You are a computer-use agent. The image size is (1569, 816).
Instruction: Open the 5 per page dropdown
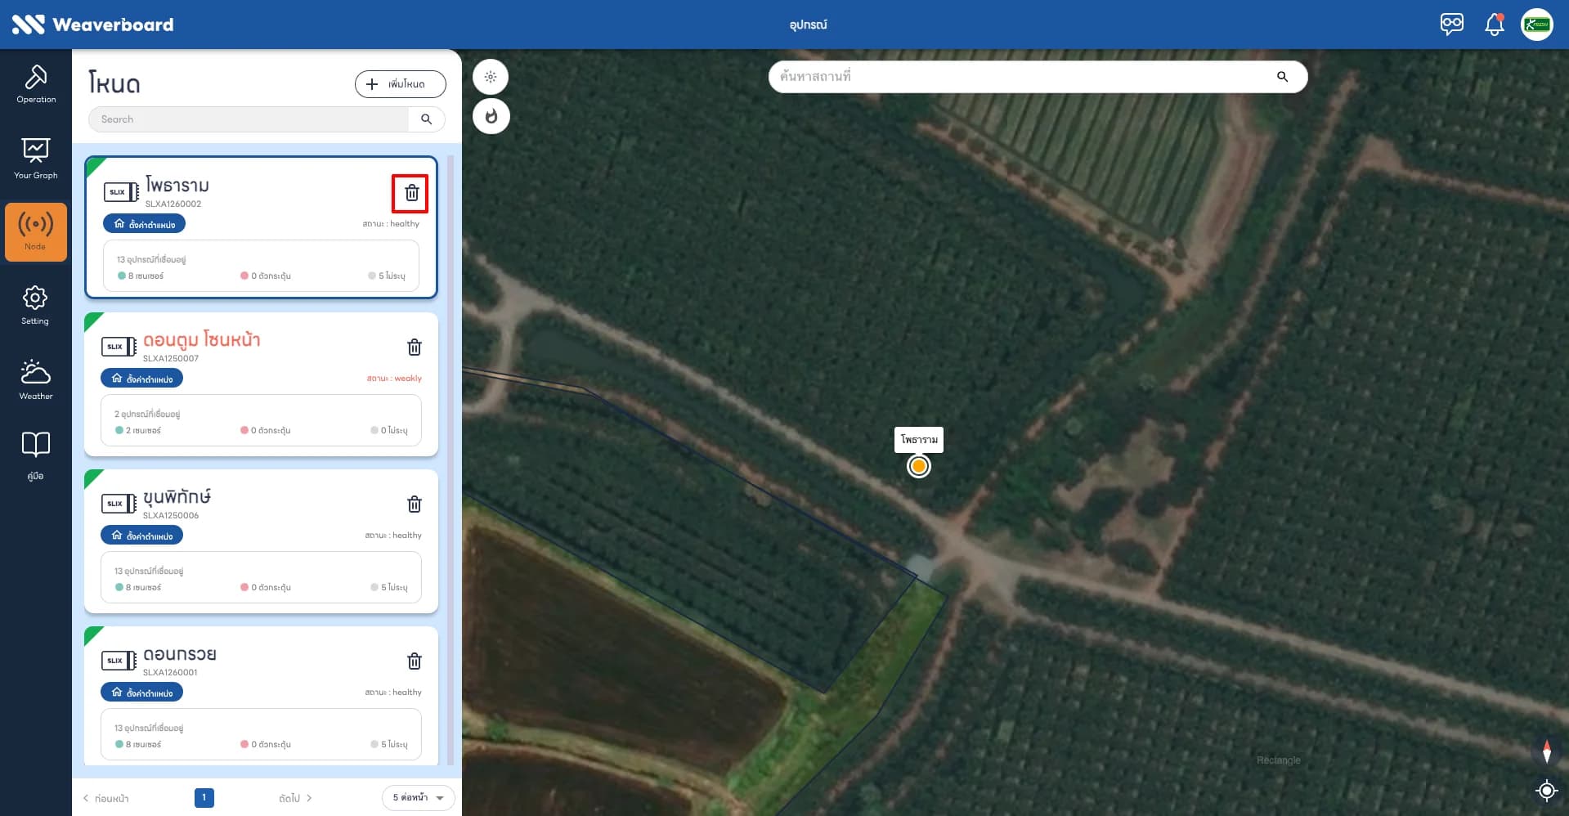[x=419, y=798]
